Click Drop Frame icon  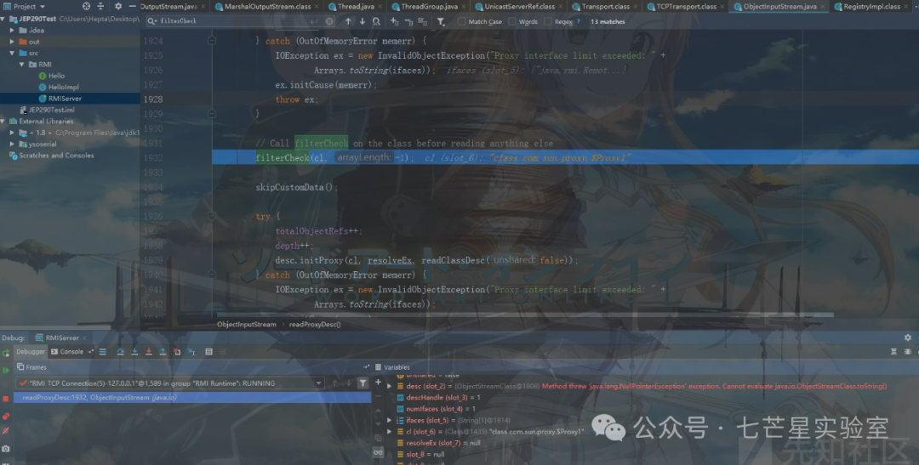[x=177, y=352]
